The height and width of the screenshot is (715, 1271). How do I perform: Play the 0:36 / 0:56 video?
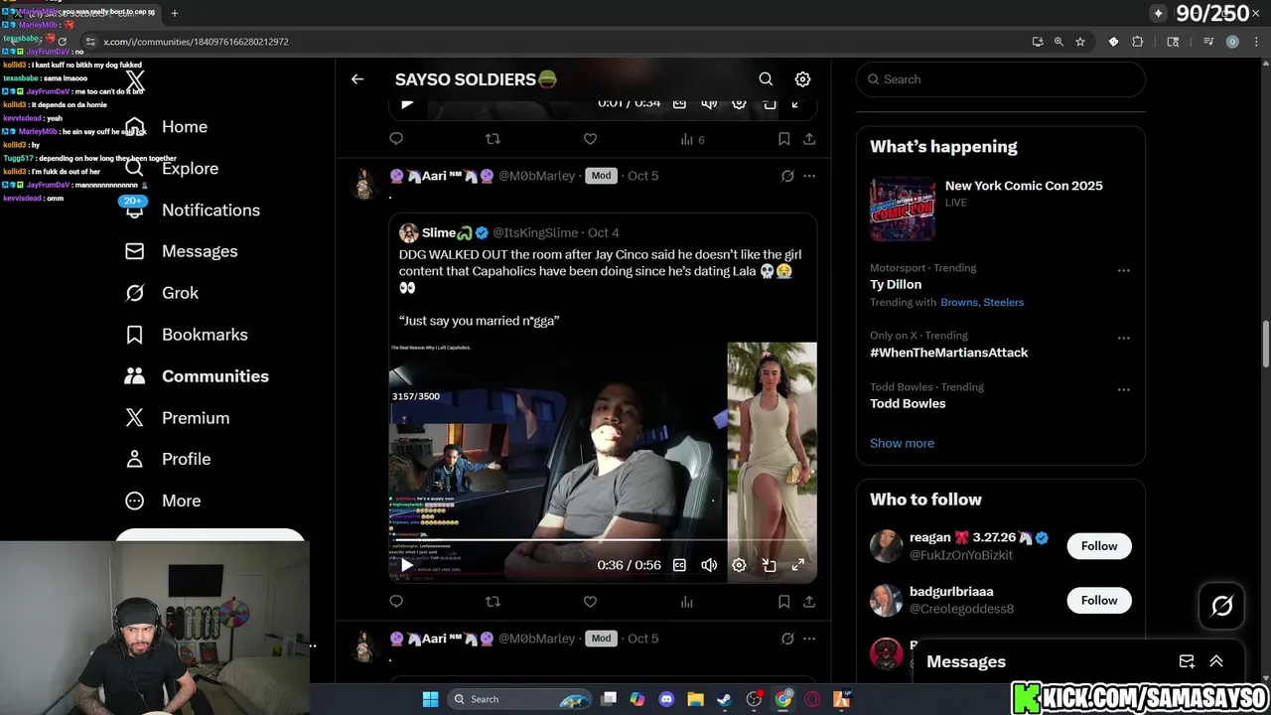pyautogui.click(x=406, y=565)
